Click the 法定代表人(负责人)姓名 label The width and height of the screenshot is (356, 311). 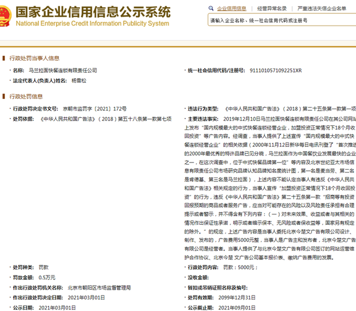pos(39,81)
